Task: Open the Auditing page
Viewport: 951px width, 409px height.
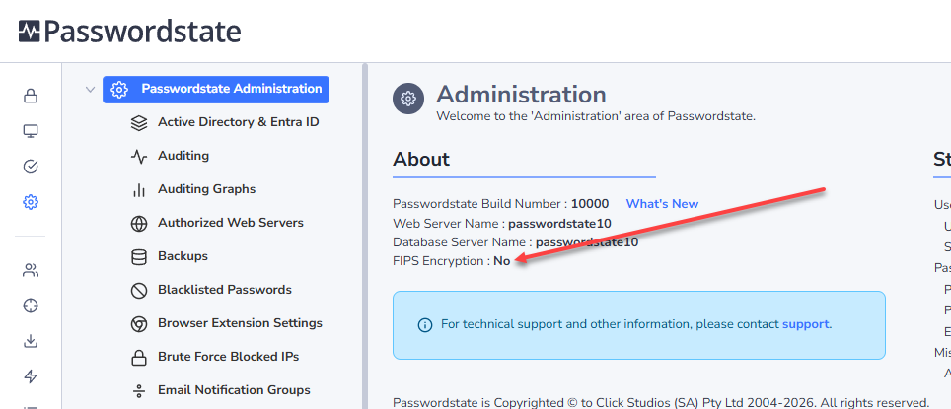Action: tap(183, 156)
